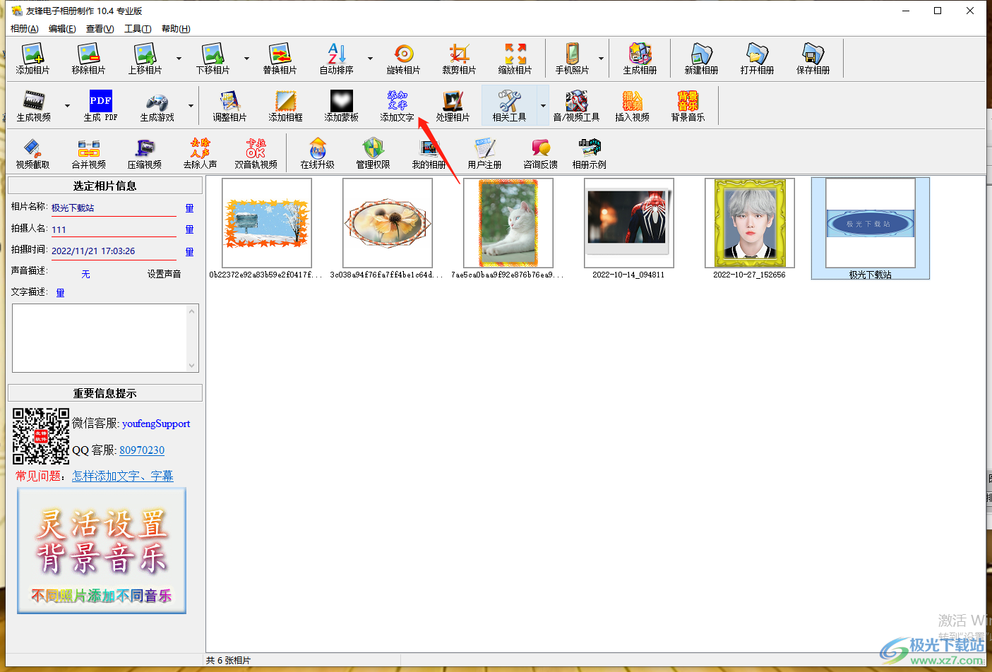992x672 pixels.
Task: Click the down arrow of 文字描述 scrollbar
Action: coord(192,366)
